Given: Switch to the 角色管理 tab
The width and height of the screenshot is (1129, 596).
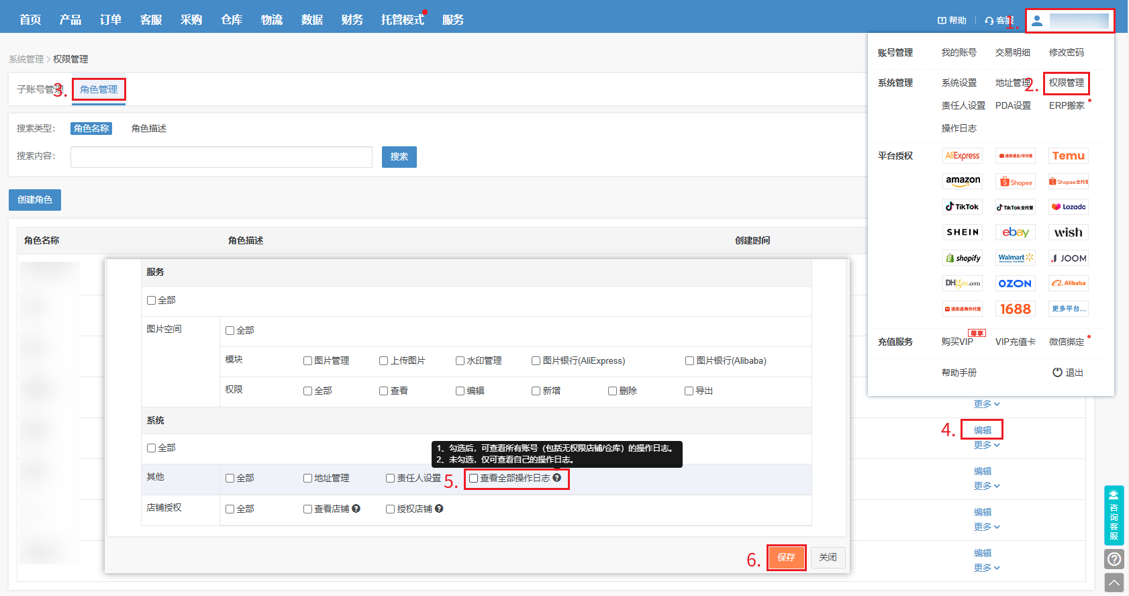Looking at the screenshot, I should 99,89.
